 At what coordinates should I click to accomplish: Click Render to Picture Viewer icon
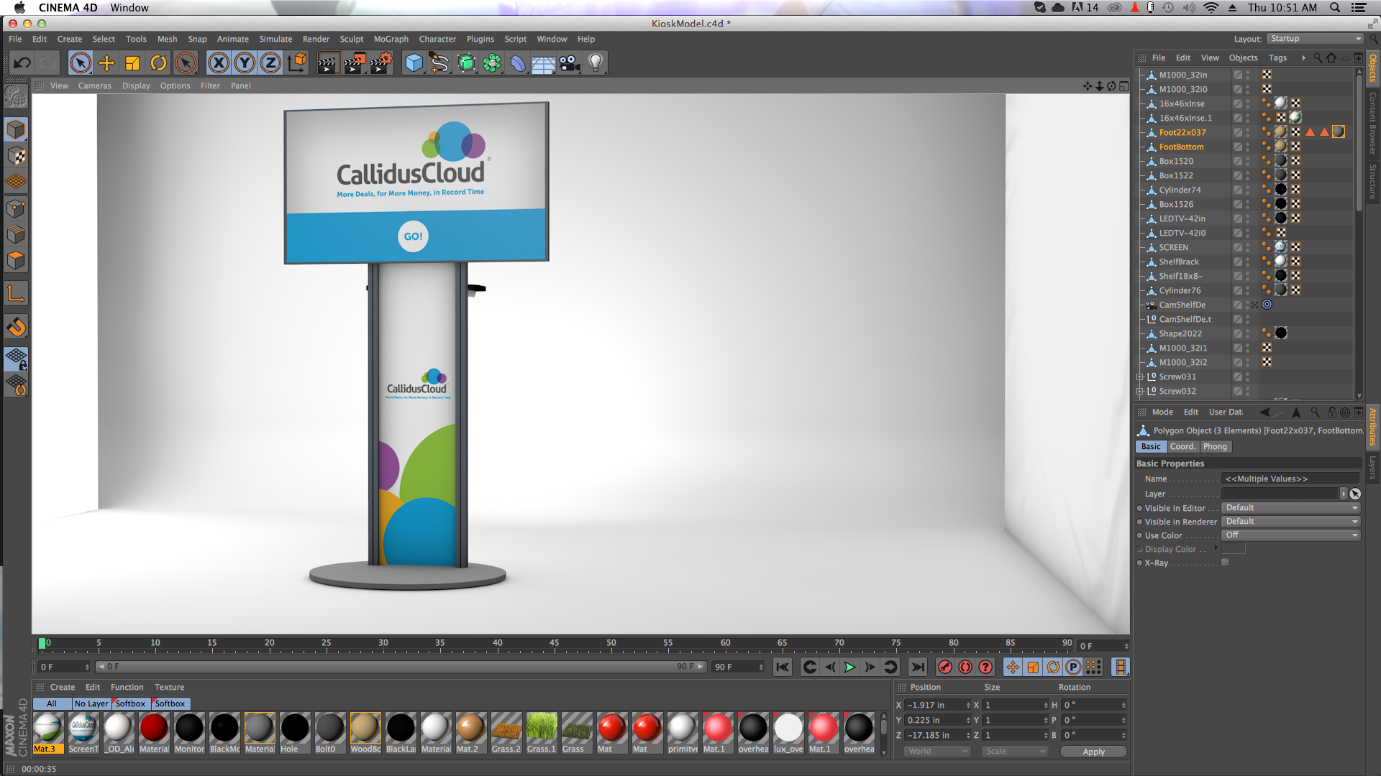(x=355, y=63)
